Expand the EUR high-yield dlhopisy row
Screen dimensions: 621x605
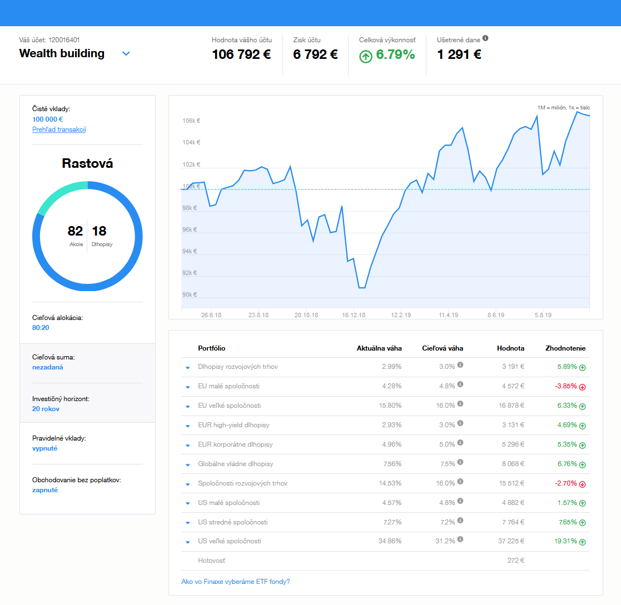[188, 426]
